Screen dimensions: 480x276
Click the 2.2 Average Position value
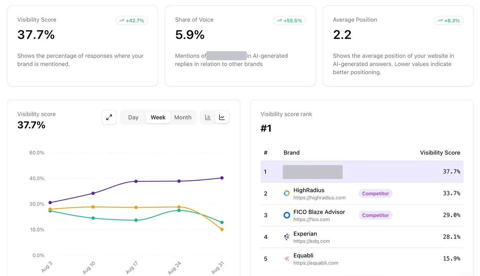pyautogui.click(x=342, y=35)
